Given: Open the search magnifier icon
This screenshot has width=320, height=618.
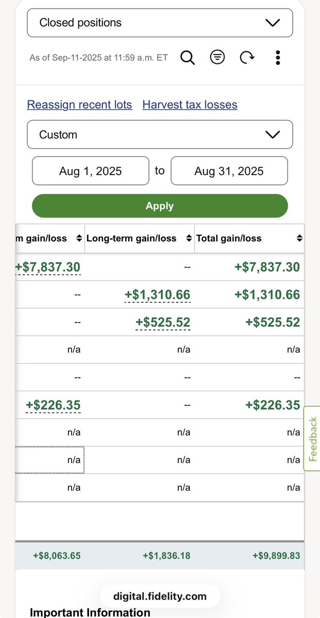Looking at the screenshot, I should point(188,58).
